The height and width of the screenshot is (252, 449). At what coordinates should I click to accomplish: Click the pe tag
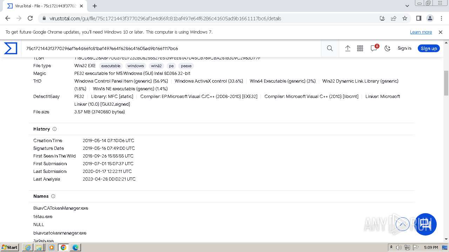tap(171, 66)
